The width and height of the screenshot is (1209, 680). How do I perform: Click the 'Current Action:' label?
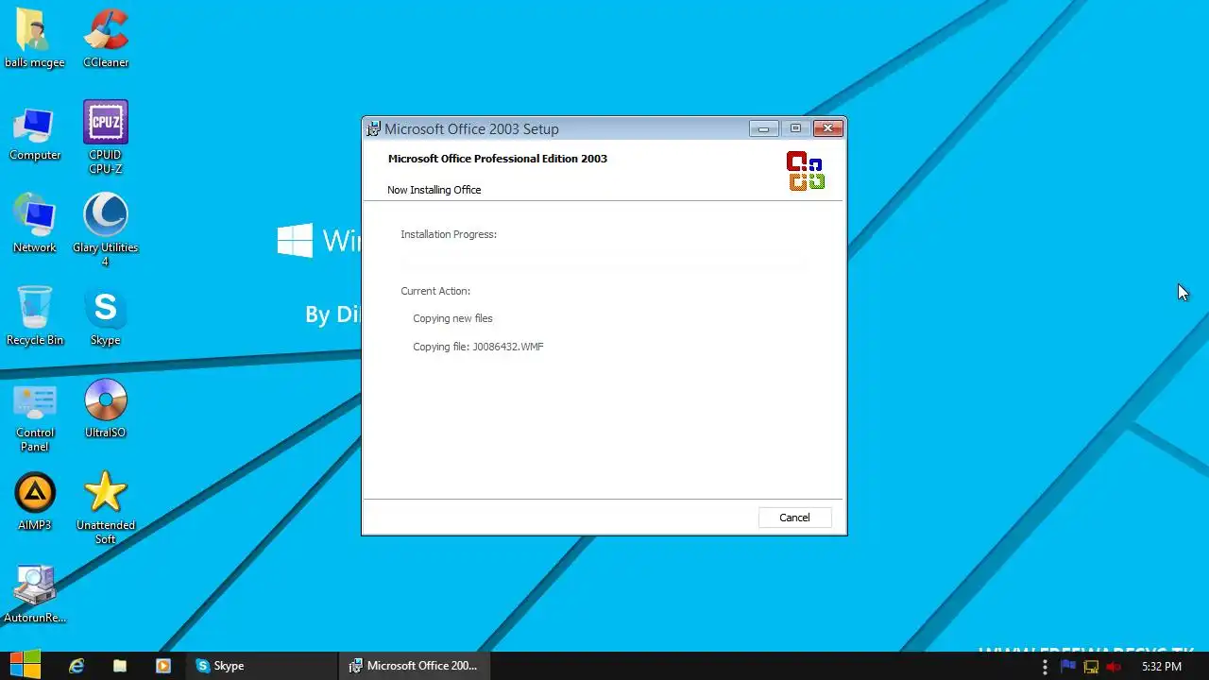point(435,291)
